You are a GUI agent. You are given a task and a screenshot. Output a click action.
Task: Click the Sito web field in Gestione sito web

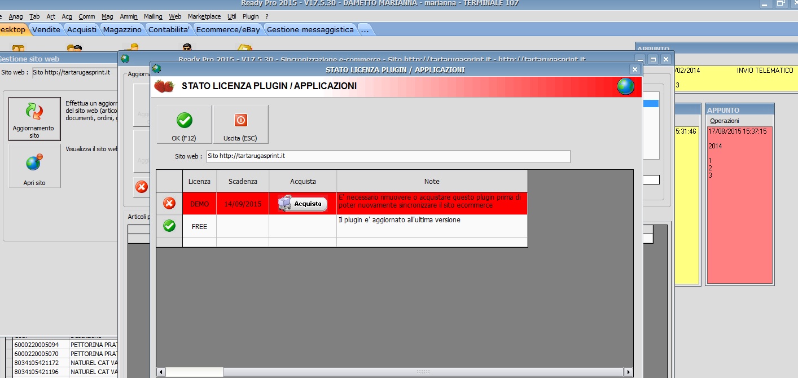[x=74, y=72]
